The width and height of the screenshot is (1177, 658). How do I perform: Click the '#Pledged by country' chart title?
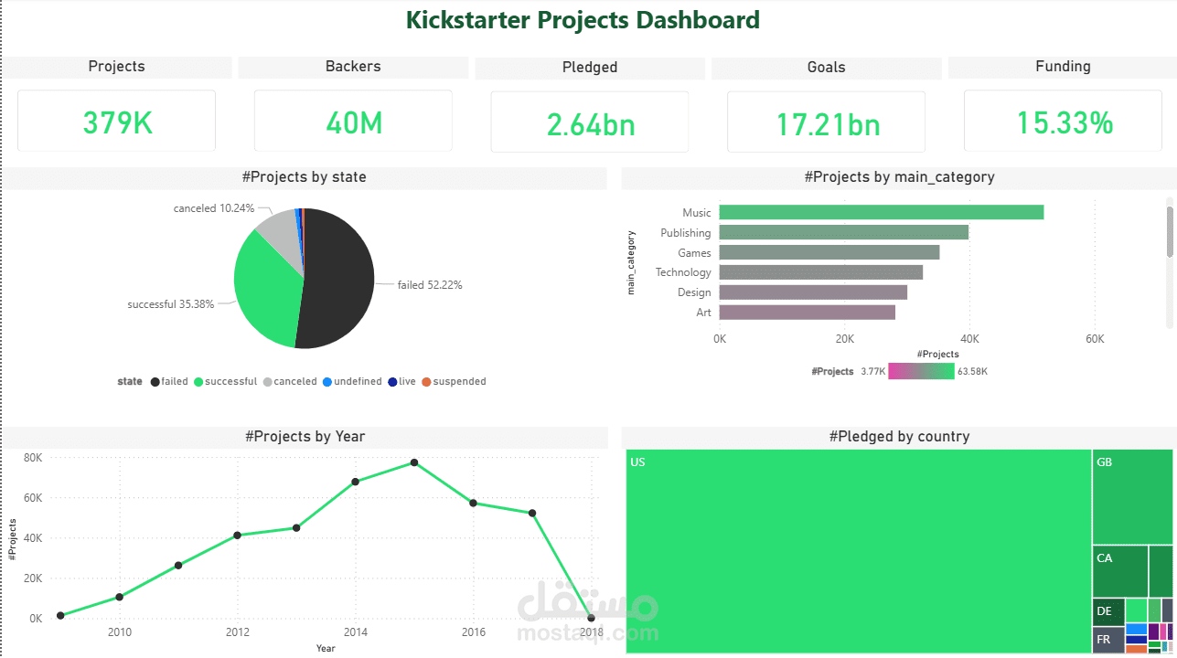click(x=900, y=436)
